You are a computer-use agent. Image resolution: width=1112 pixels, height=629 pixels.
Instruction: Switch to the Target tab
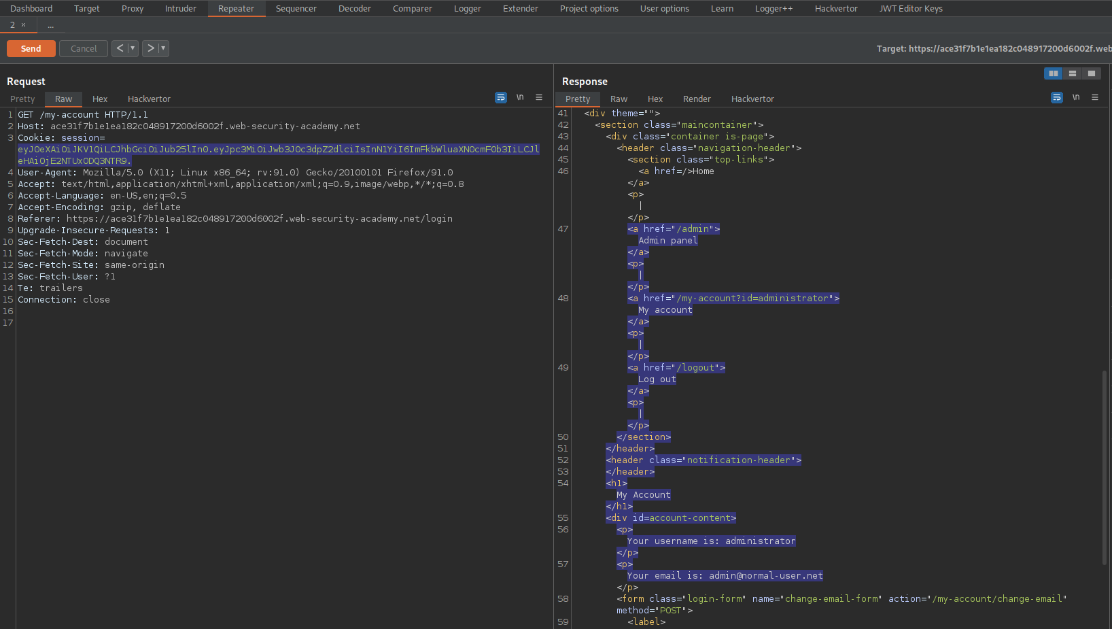[87, 9]
